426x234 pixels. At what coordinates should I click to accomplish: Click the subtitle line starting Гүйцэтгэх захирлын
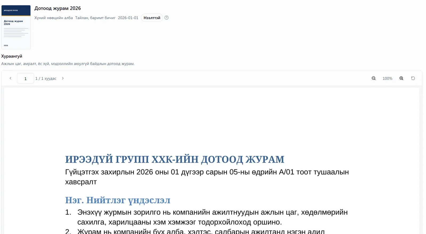click(207, 177)
